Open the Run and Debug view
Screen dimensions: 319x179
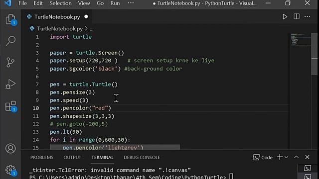(10, 84)
